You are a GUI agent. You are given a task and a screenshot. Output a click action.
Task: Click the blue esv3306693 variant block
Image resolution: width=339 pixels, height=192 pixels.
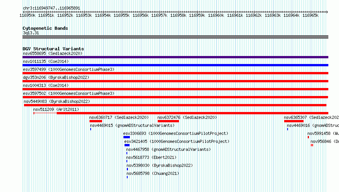pos(126,137)
